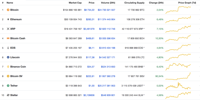Click circulating supply 17 730 962 BTC
Image resolution: width=200 pixels, height=100 pixels.
click(x=136, y=10)
